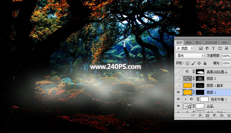Select white mask of 色彩平衡 1
Screen dimensions: 231x133
click(x=204, y=99)
